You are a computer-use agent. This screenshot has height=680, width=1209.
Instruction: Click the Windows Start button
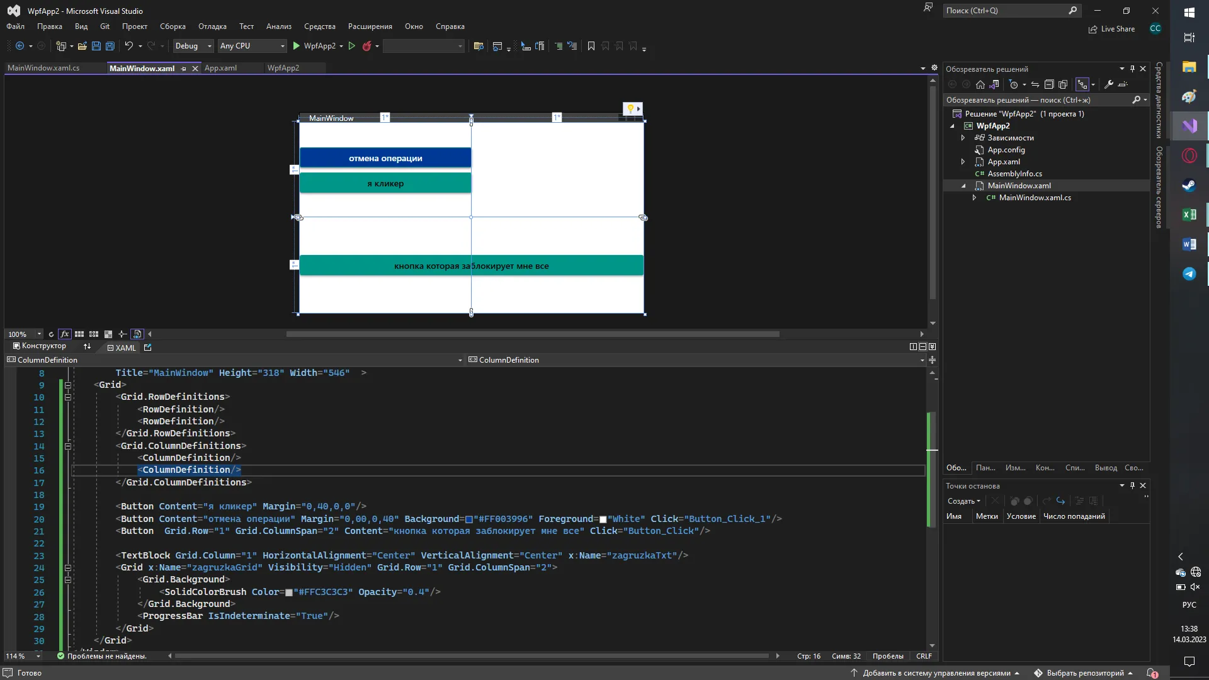[1189, 12]
